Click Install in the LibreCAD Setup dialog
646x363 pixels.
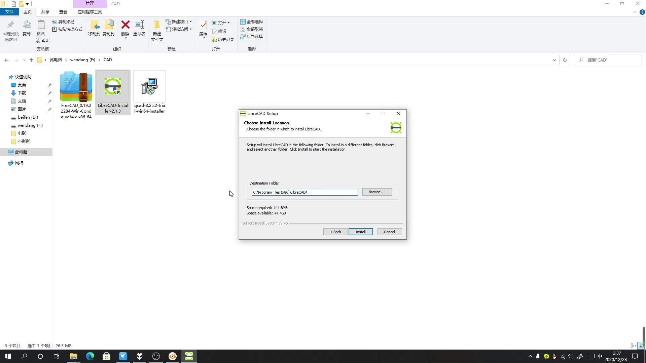pos(361,232)
